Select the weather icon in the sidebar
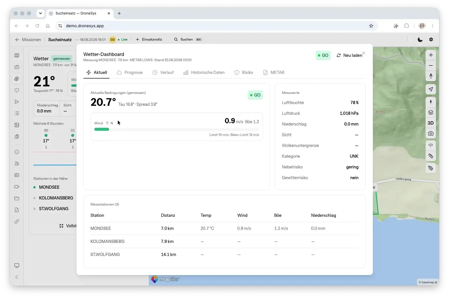449x298 pixels. click(17, 79)
